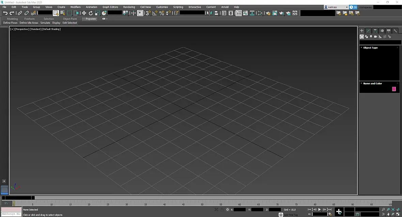
Task: Click the Undo arrow icon
Action: point(5,13)
